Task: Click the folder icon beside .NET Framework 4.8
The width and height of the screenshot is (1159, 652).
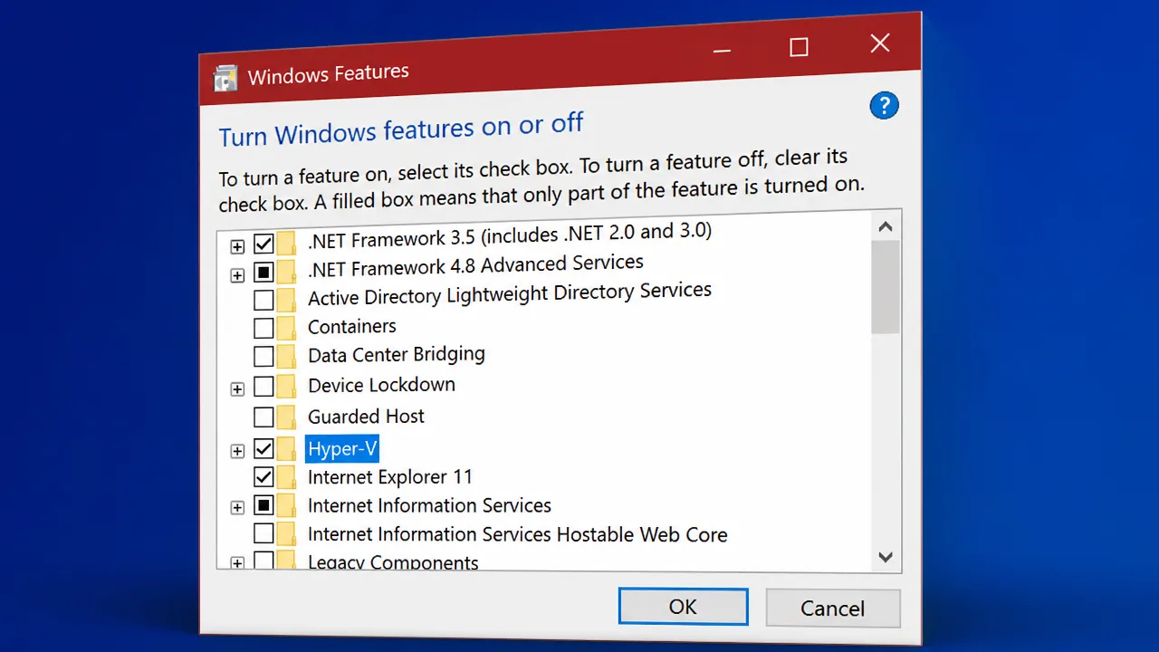Action: point(286,272)
